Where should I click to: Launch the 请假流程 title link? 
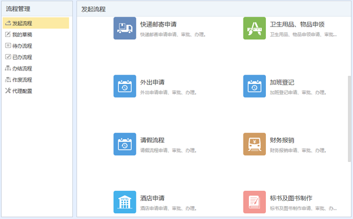point(152,140)
